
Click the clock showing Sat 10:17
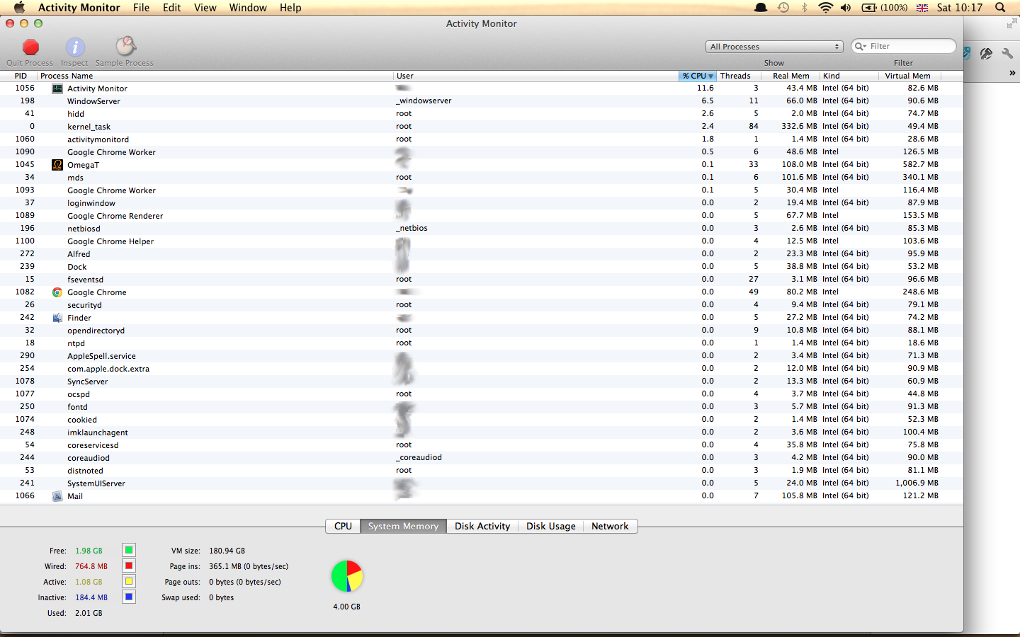[960, 7]
